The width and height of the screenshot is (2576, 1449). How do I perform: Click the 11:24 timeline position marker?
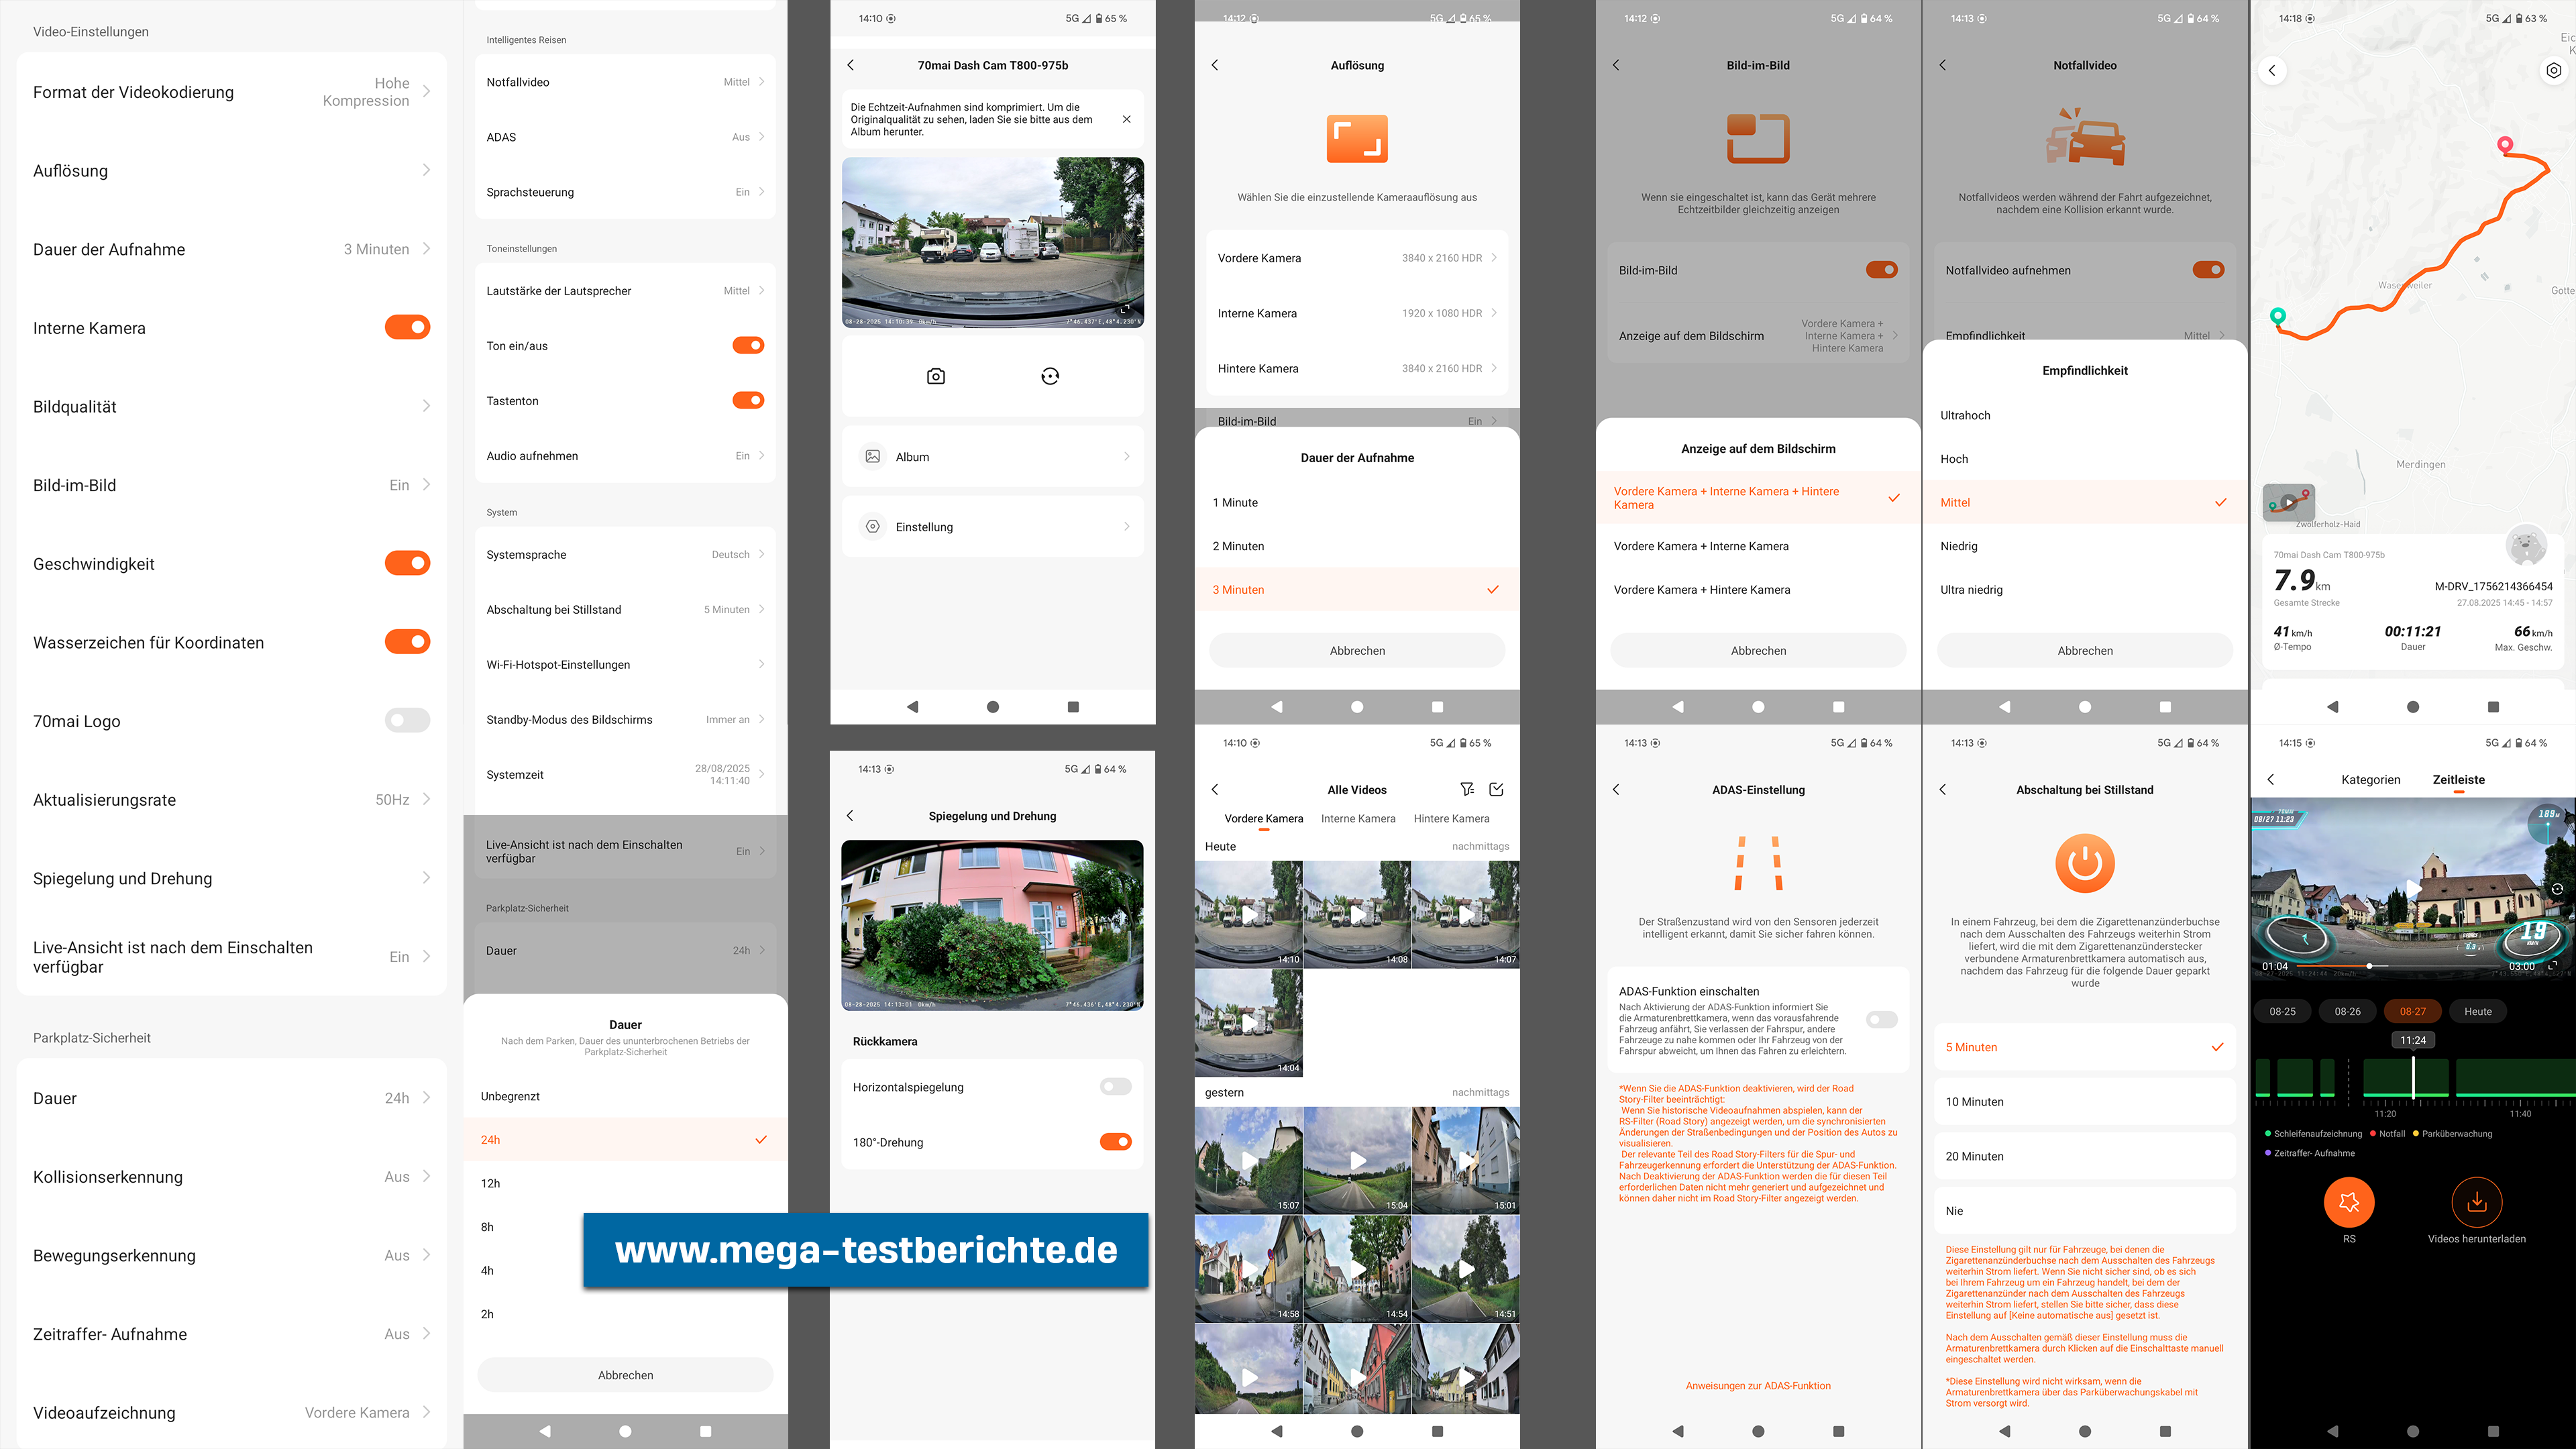pos(2412,1040)
